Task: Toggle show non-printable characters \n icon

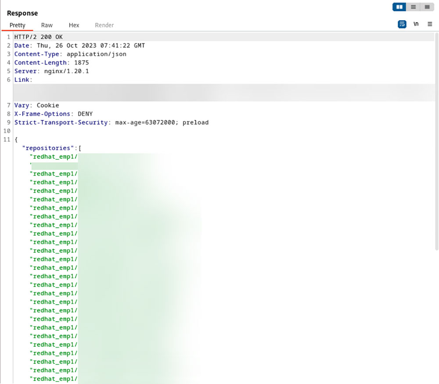Action: pos(416,24)
